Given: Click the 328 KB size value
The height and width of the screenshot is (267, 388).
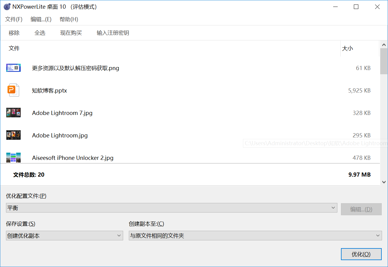Looking at the screenshot, I should 362,113.
